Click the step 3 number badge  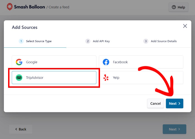(146, 41)
